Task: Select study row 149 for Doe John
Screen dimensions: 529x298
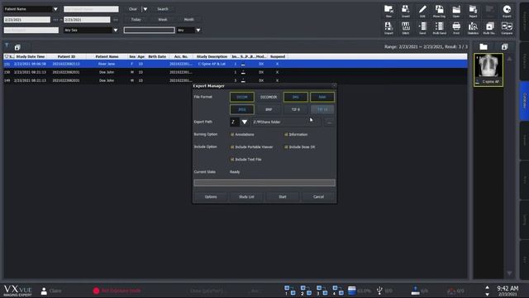Action: click(x=236, y=81)
